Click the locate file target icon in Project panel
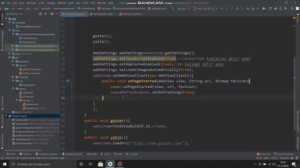This screenshot has width=300, height=168. pyautogui.click(x=40, y=14)
